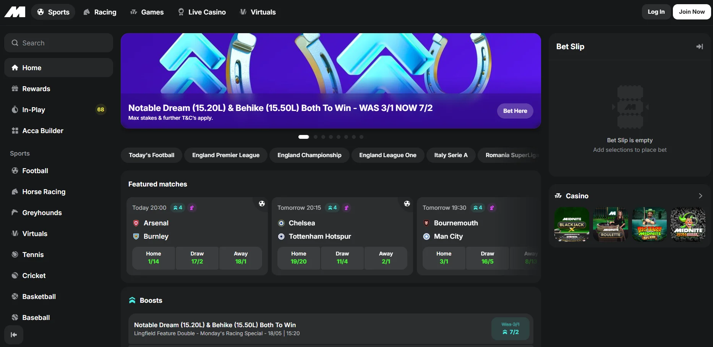This screenshot has height=347, width=713.
Task: Select the Romania SuperLiga chip
Action: pyautogui.click(x=509, y=155)
